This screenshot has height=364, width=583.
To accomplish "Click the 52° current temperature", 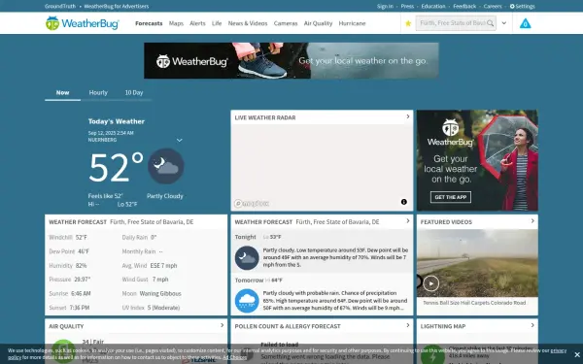I will [116, 167].
